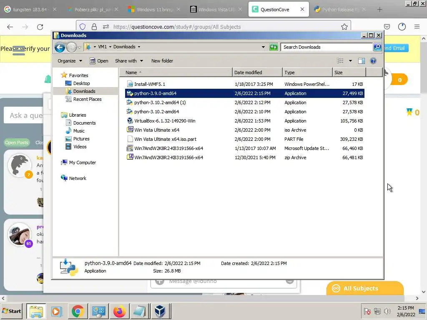This screenshot has width=427, height=320.
Task: Click the Search Downloads magnifier icon
Action: [377, 47]
